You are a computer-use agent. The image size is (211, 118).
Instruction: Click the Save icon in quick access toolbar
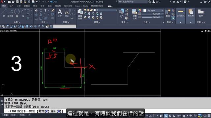coord(17,2)
